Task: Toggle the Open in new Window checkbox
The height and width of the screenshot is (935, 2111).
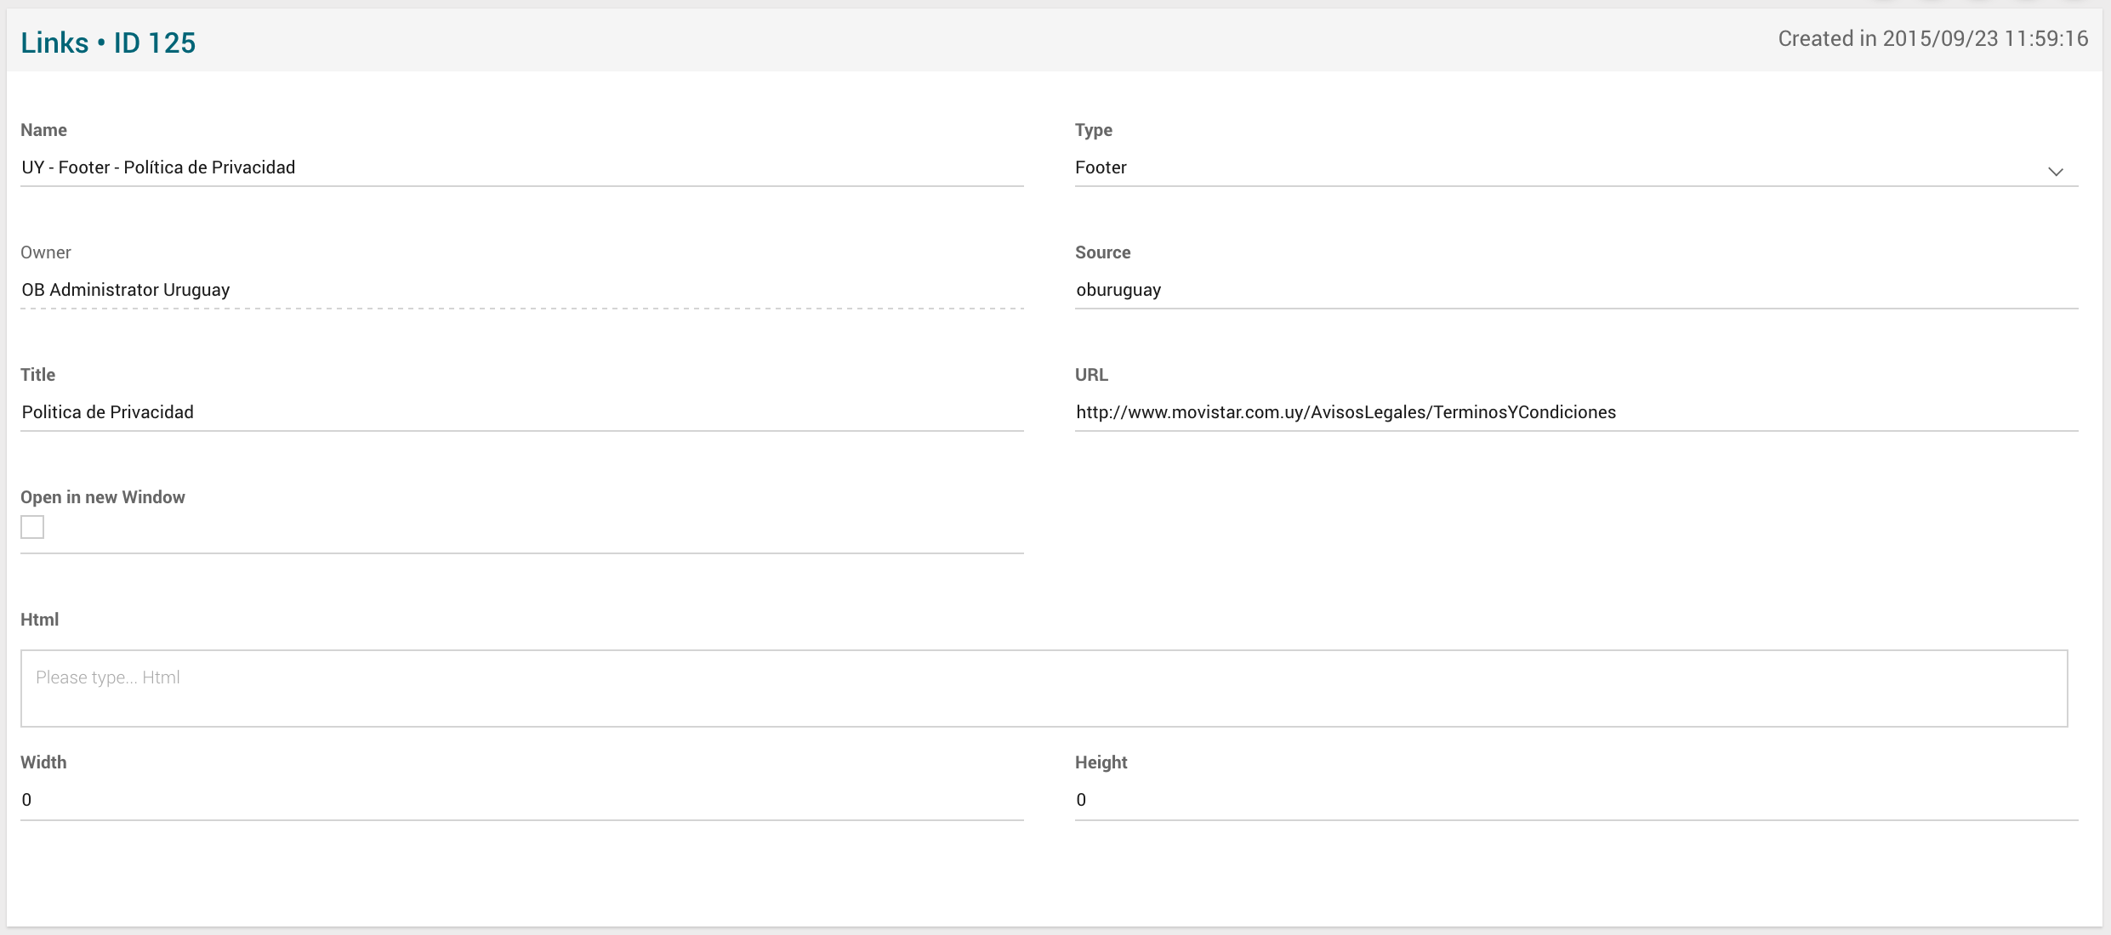Action: coord(32,527)
